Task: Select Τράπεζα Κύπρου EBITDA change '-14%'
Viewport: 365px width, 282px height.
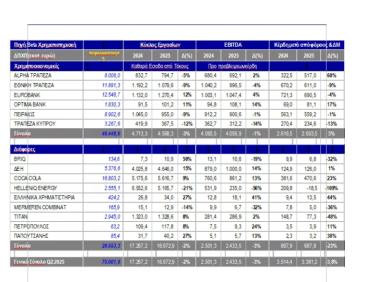Action: 256,124
